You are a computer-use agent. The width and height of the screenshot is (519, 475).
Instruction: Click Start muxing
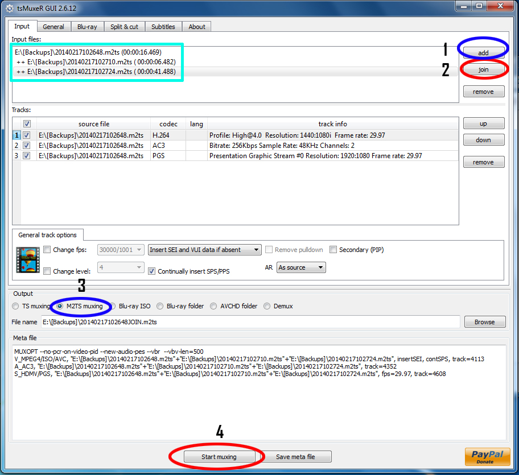tap(219, 457)
